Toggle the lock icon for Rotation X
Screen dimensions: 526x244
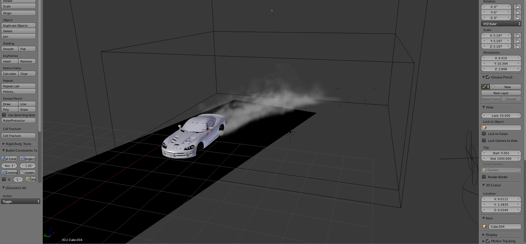point(517,7)
